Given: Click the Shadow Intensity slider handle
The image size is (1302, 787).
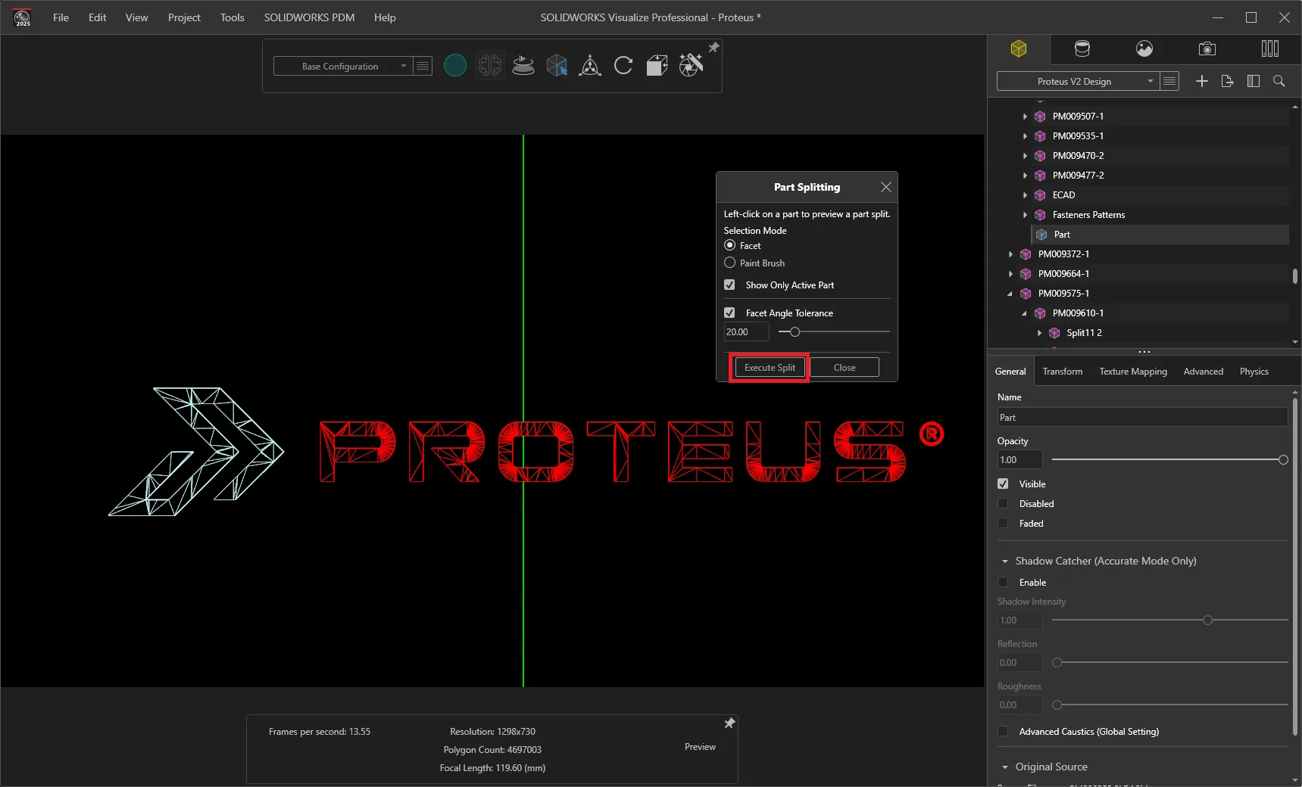Looking at the screenshot, I should 1207,621.
